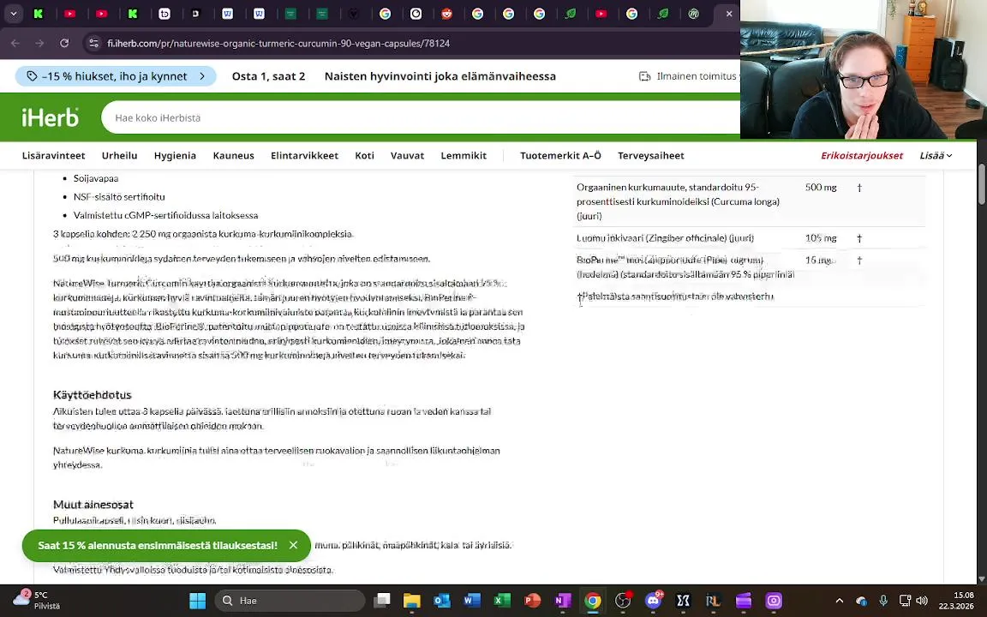
Task: Open the Urheilu menu
Action: 120,155
